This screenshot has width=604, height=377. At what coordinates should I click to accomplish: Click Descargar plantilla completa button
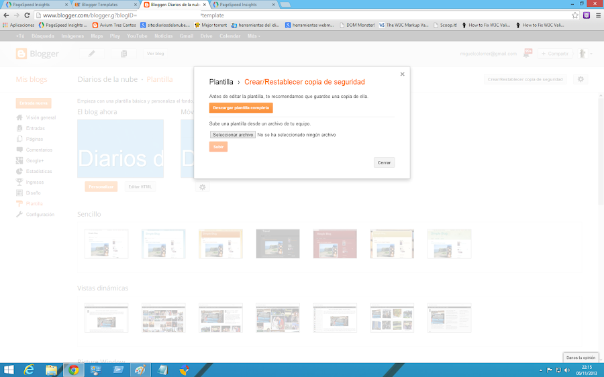[241, 108]
